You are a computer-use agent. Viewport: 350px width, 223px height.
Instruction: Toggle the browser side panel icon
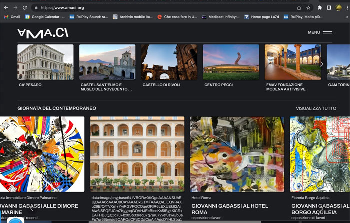coord(329,8)
